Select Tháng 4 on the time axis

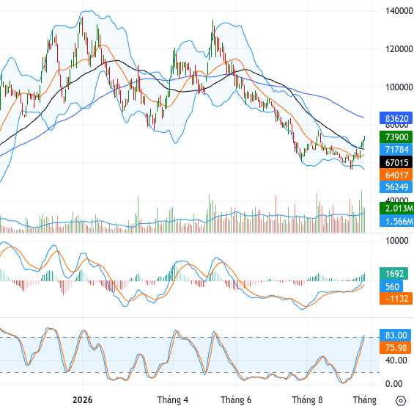[x=173, y=399]
